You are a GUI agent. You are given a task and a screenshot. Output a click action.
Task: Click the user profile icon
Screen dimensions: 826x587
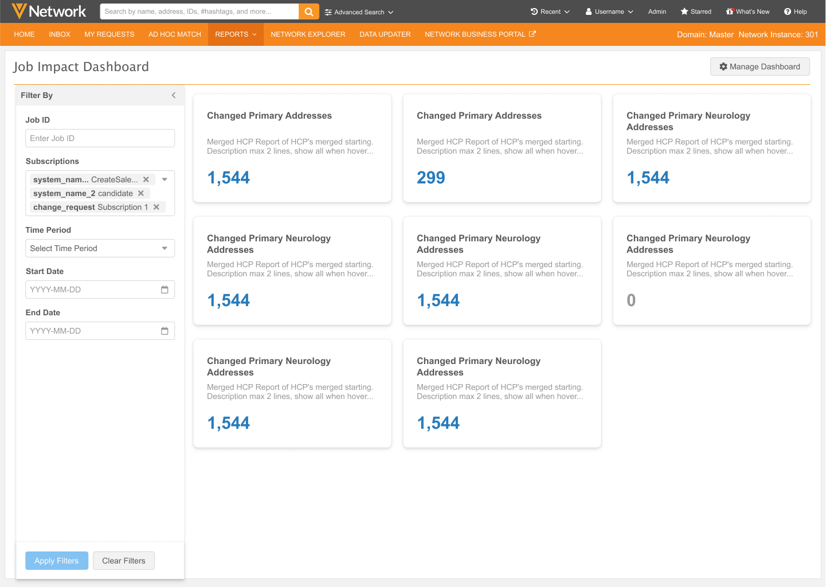[589, 11]
